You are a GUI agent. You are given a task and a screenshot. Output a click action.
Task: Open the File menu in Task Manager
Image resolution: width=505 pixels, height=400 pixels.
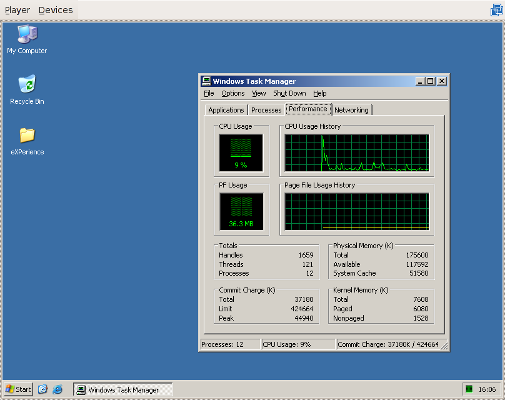(209, 93)
